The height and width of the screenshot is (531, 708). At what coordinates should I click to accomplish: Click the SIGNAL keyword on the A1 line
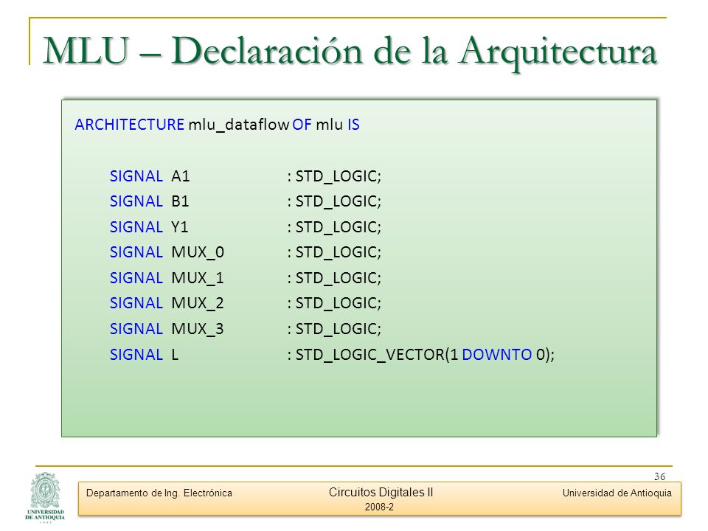[136, 176]
